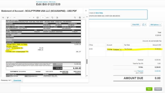The height and width of the screenshot is (93, 165).
Task: Click the PDF scrollbar up arrow
Action: click(87, 17)
